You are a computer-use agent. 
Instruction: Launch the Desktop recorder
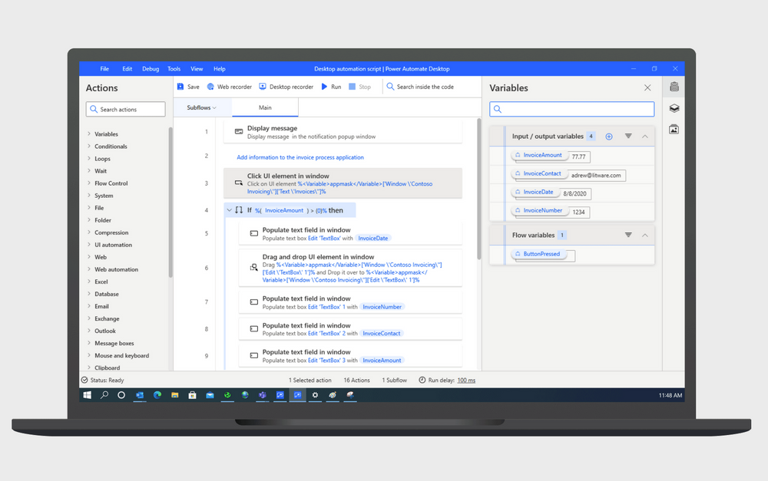pyautogui.click(x=286, y=87)
